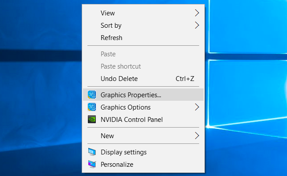Choose the Personalize text label
287x176 pixels.
[117, 165]
